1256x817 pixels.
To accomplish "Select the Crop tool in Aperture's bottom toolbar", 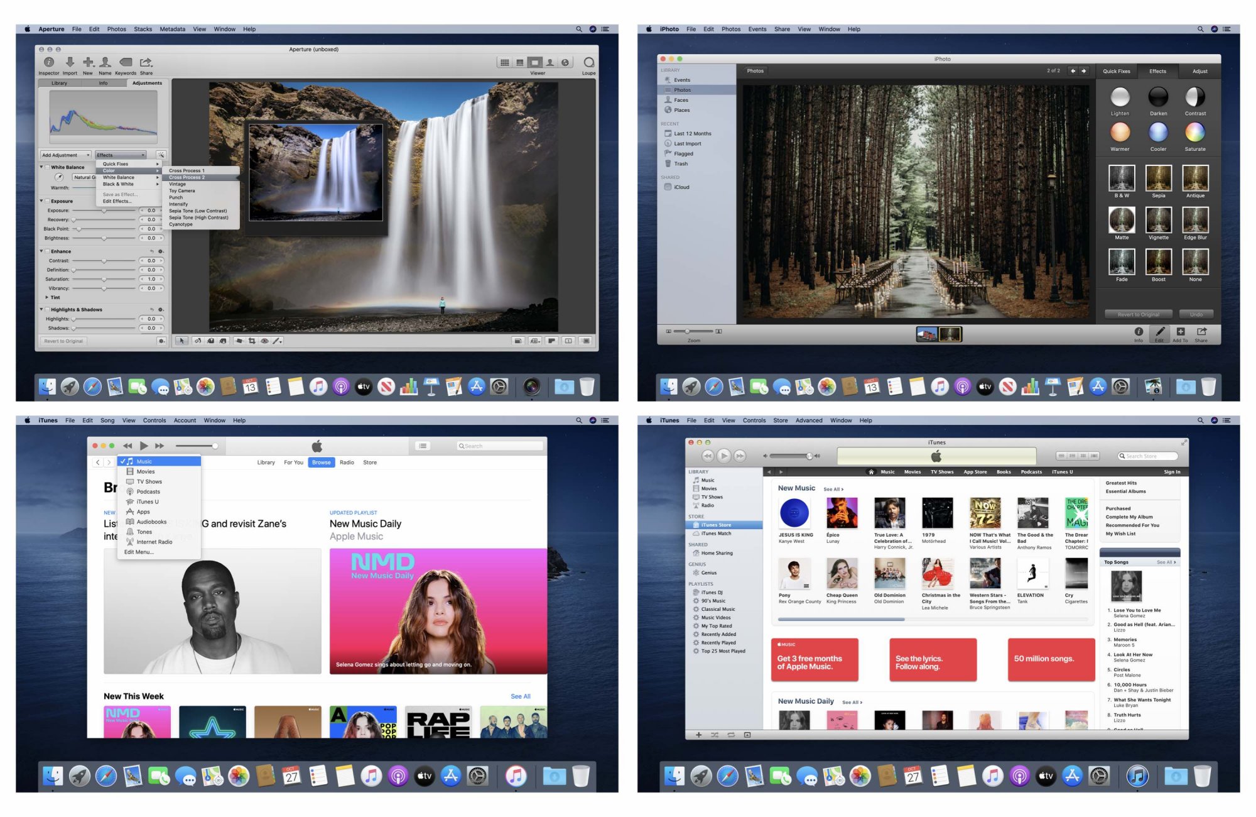I will coord(252,341).
